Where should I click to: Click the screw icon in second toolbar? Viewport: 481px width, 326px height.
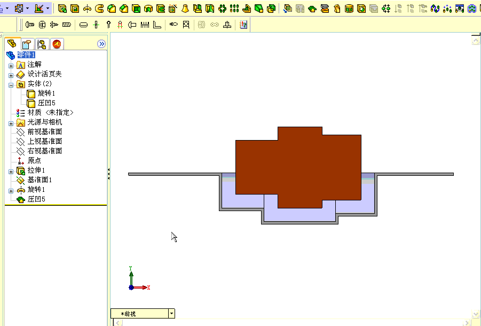(x=54, y=25)
